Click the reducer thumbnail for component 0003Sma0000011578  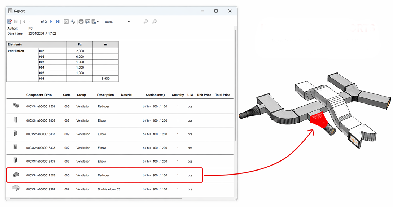16,174
